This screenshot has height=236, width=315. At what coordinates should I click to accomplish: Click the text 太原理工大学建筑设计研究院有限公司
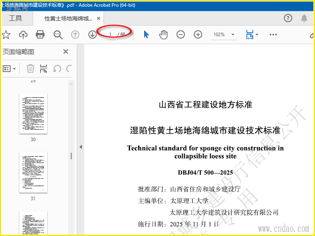click(x=224, y=212)
